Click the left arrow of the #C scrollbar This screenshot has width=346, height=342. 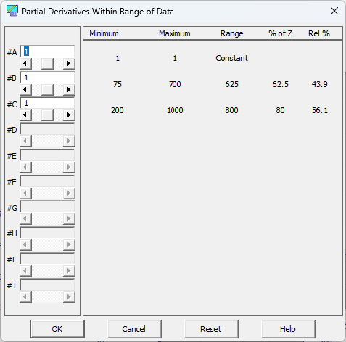click(x=25, y=115)
